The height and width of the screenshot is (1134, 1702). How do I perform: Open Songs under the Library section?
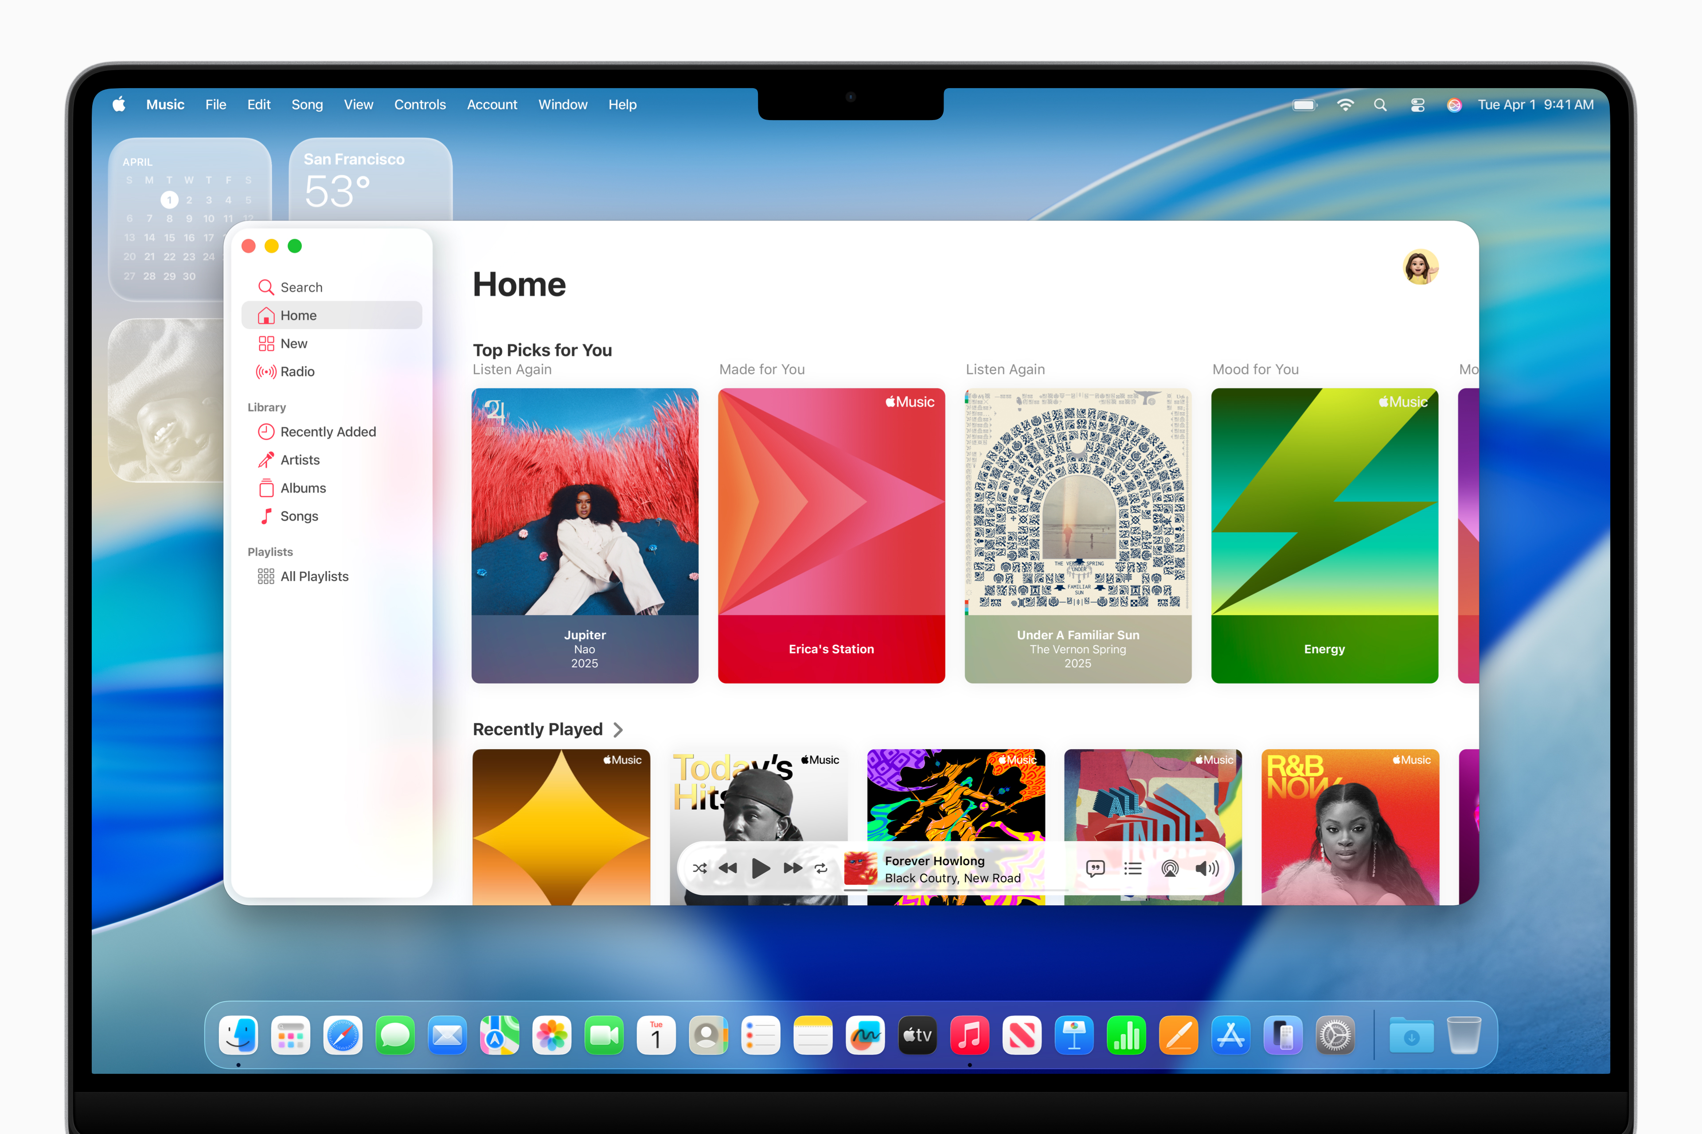click(x=299, y=516)
